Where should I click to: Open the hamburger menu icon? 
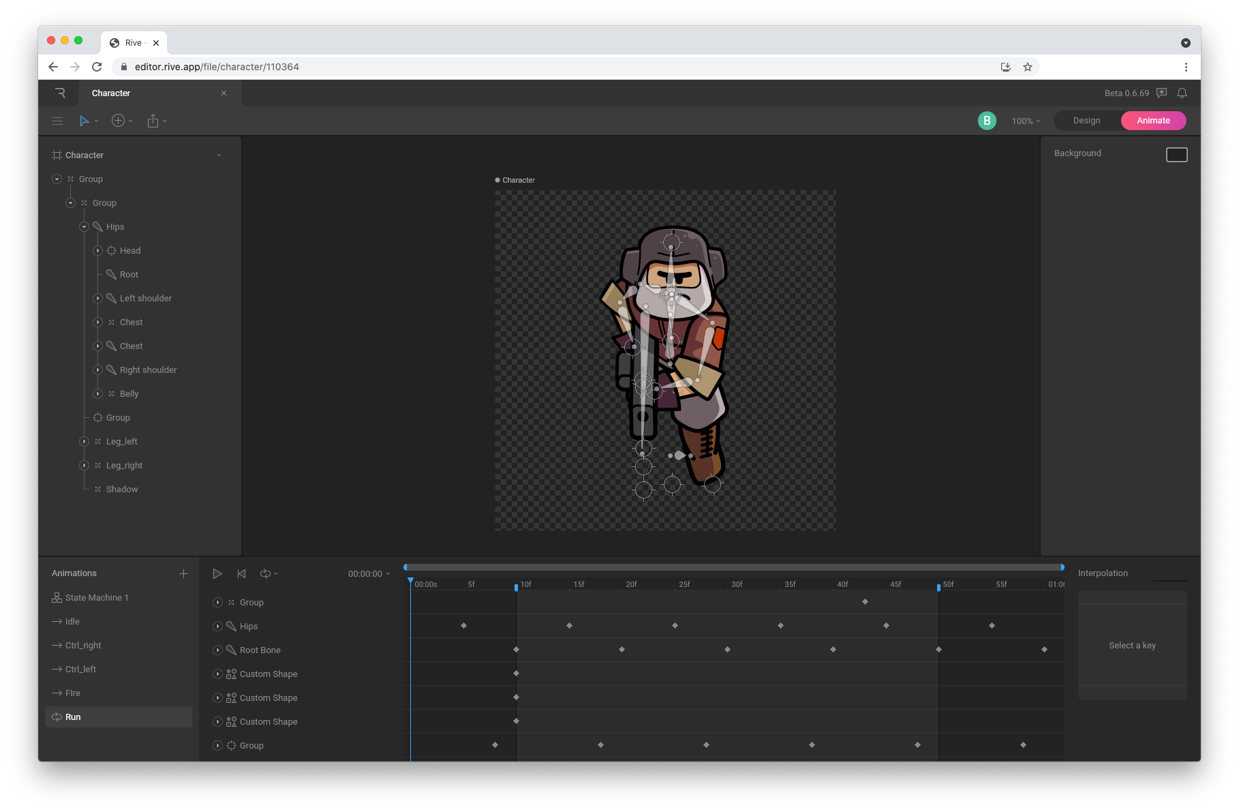point(57,121)
